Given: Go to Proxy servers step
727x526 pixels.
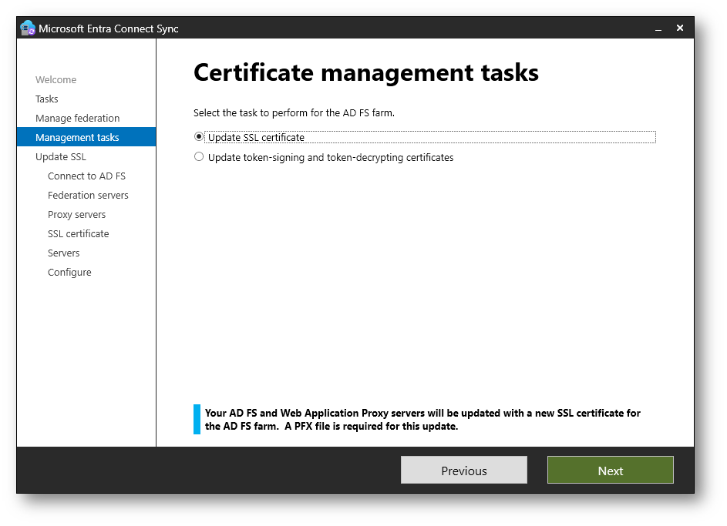Looking at the screenshot, I should coord(76,214).
